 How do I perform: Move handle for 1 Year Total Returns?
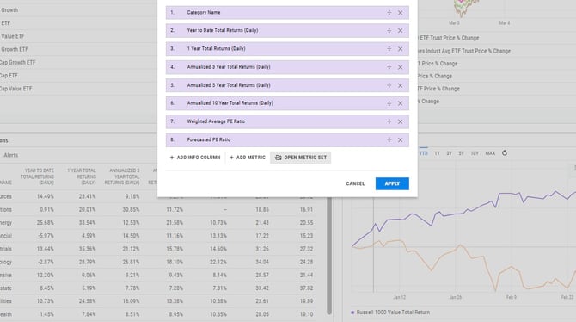tap(389, 48)
